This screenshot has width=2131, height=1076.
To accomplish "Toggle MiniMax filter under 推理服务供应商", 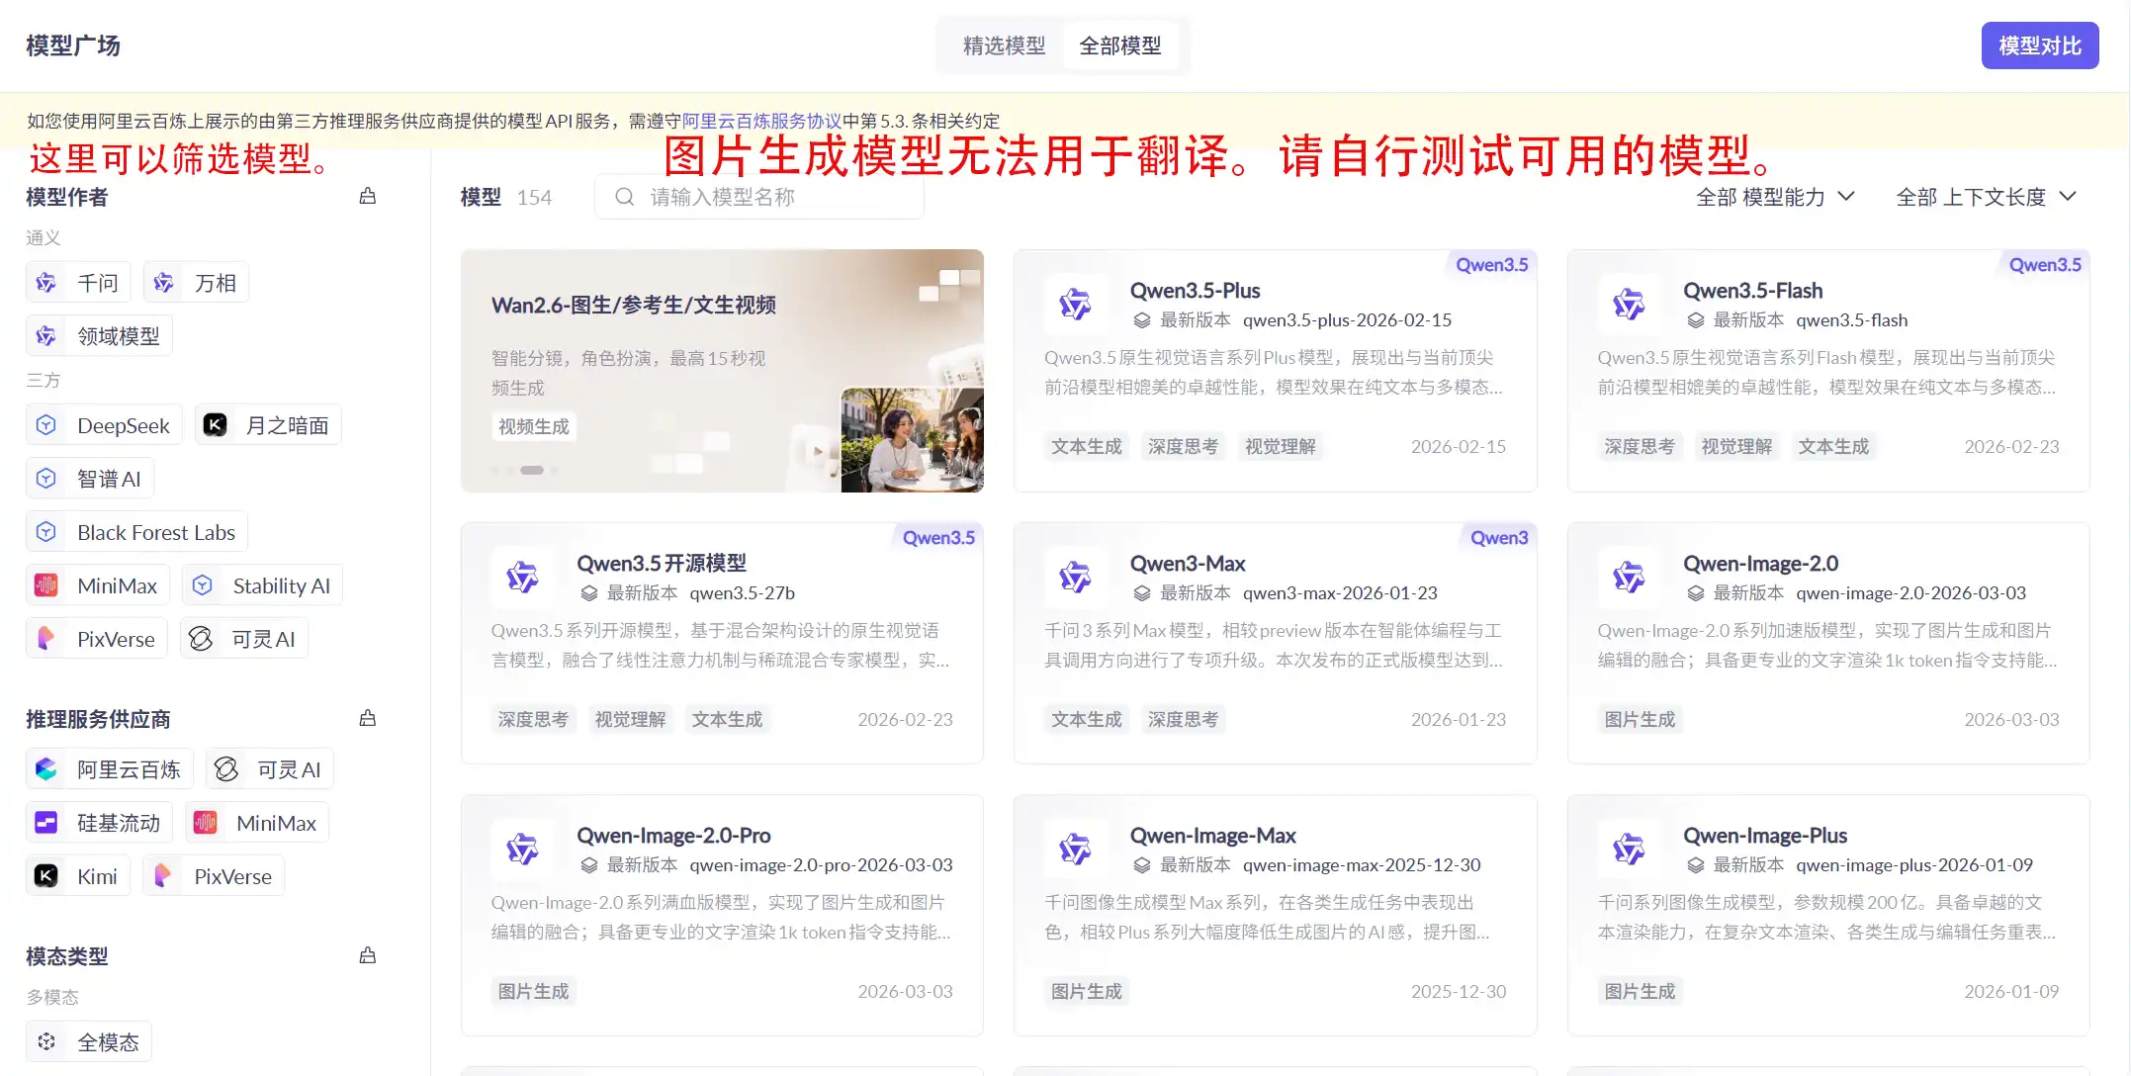I will click(257, 823).
